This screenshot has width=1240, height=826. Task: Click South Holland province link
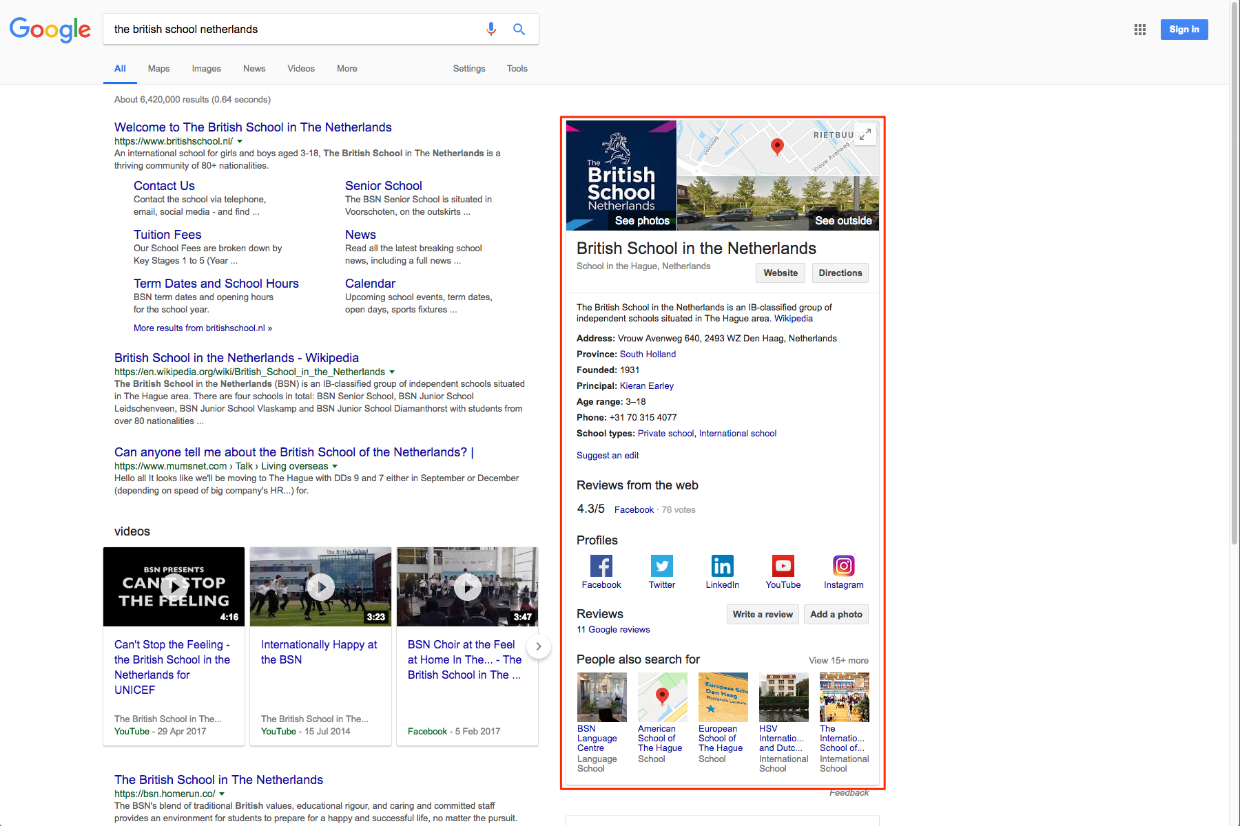(x=648, y=354)
